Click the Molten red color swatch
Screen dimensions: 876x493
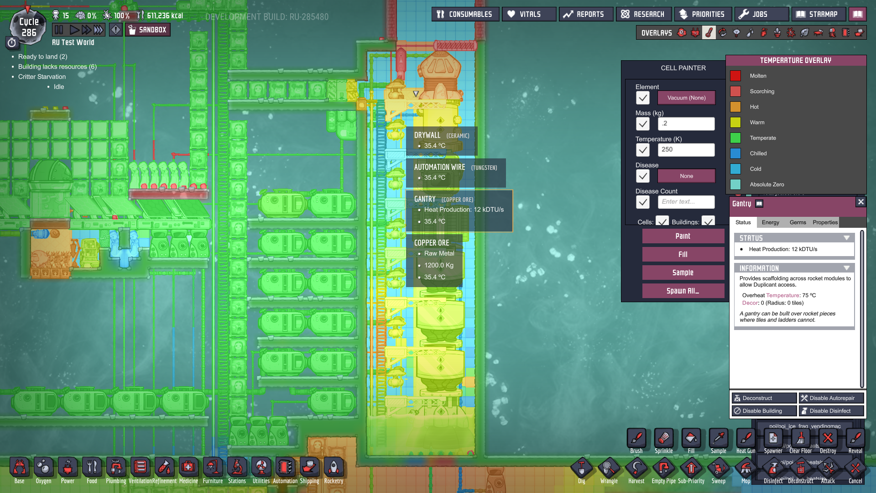click(x=735, y=76)
